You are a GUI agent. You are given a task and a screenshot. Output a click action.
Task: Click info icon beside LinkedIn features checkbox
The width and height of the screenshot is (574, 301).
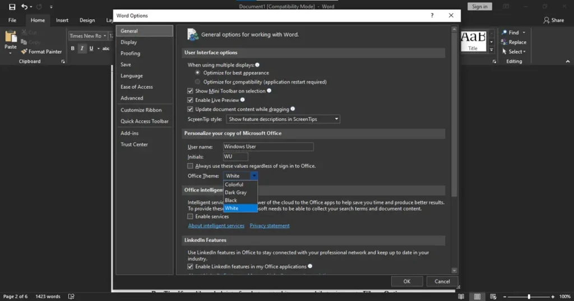(310, 266)
